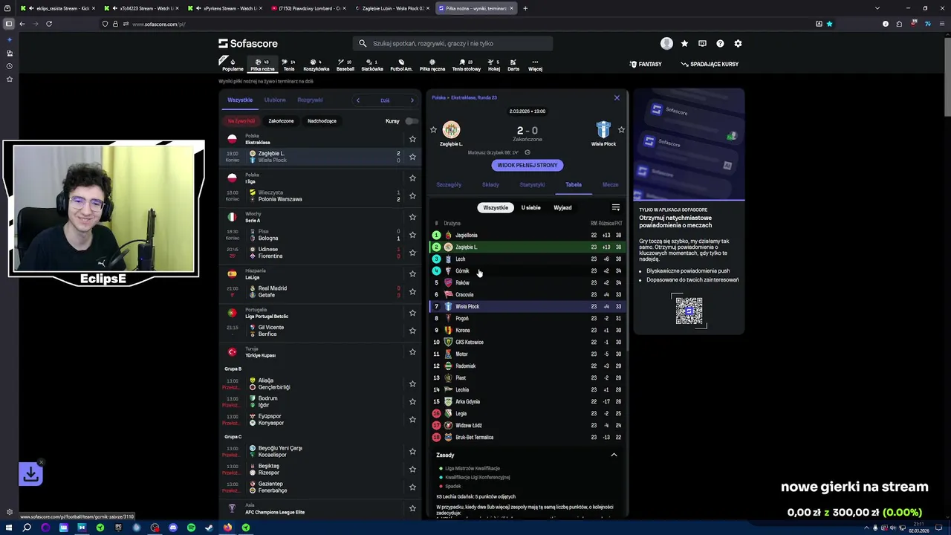The height and width of the screenshot is (535, 951).
Task: Select the Koszykówka sport icon
Action: (317, 65)
